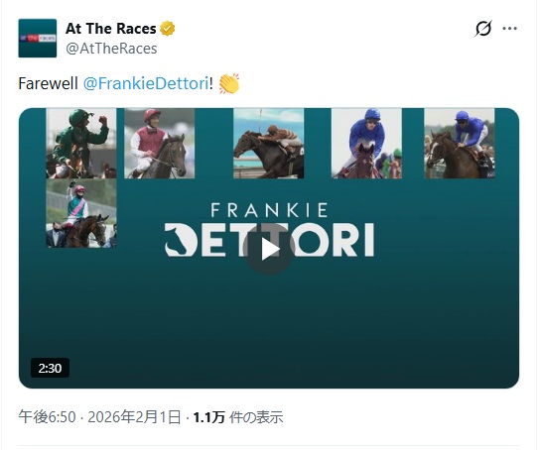Click the gold verified badge
Image resolution: width=541 pixels, height=450 pixels.
[168, 29]
